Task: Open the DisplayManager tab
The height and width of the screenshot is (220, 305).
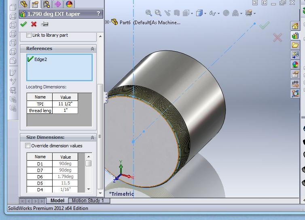Action: [69, 4]
